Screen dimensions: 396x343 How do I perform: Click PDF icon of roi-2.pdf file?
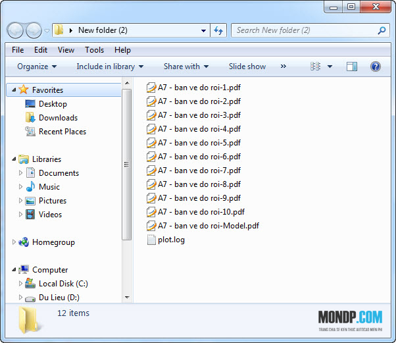[151, 101]
